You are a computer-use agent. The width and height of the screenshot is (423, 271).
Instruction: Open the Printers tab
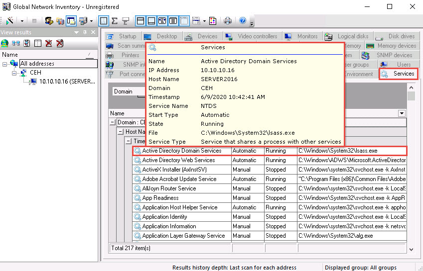(x=124, y=55)
